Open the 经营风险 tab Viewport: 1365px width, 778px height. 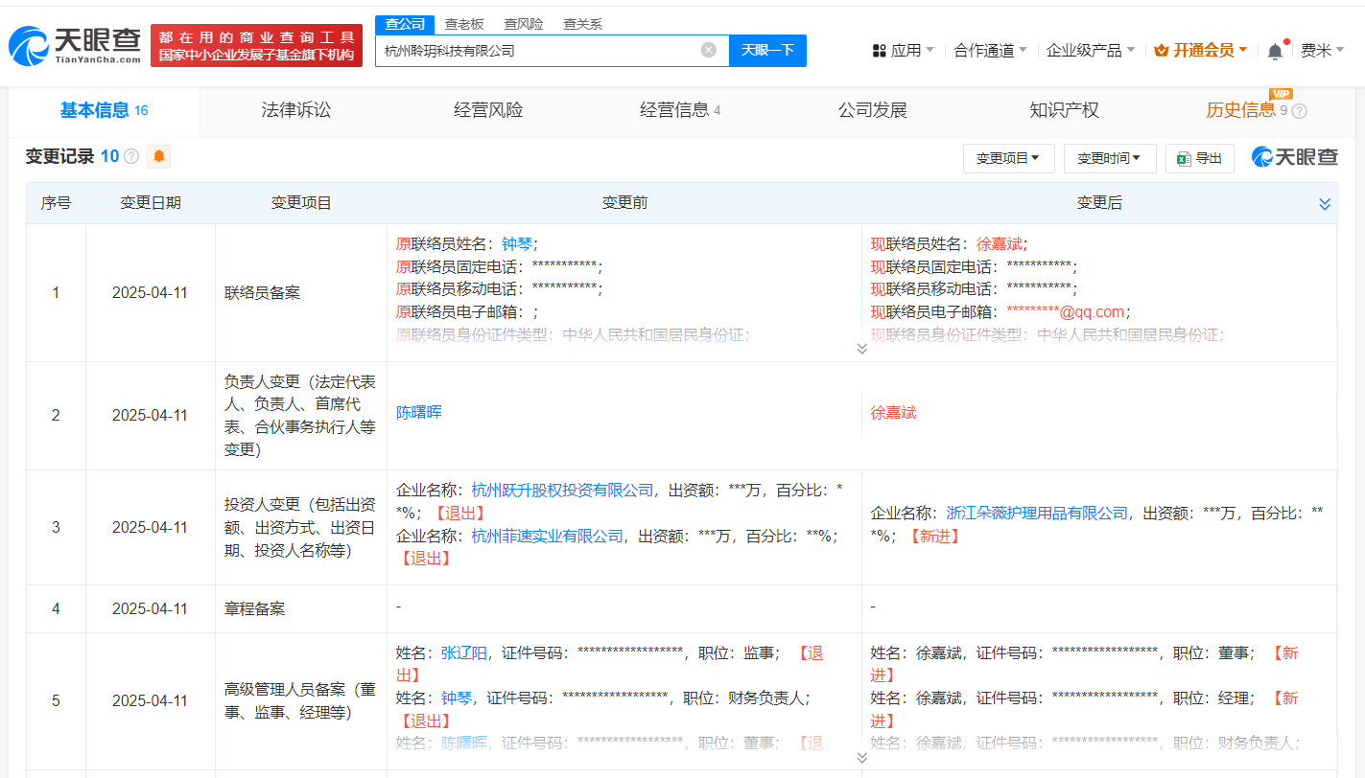488,111
